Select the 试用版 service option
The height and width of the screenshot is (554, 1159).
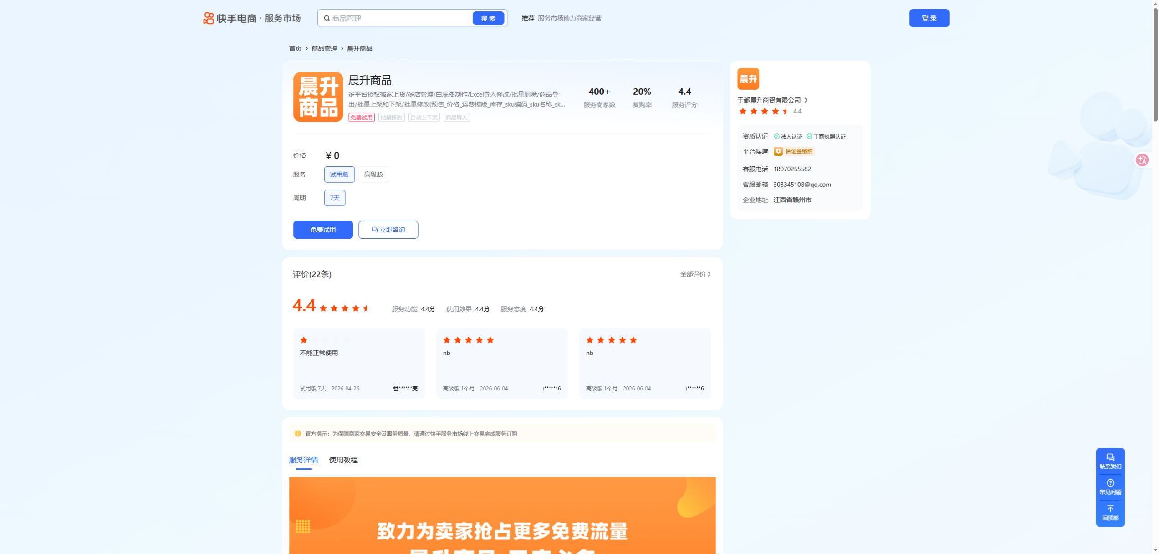click(x=339, y=174)
